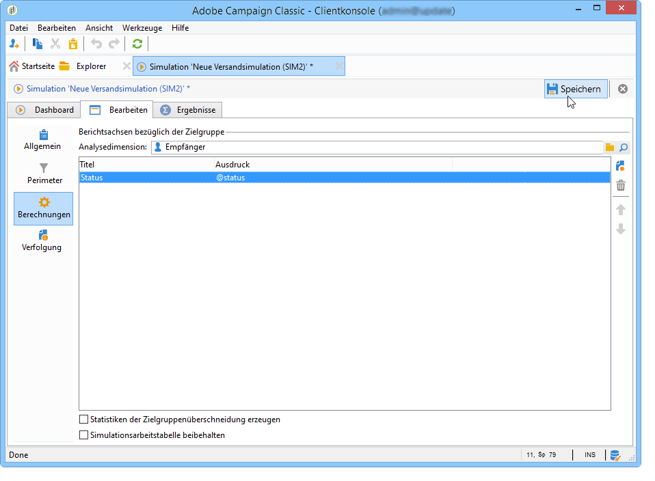
Task: Open the Perimeter filter section
Action: tap(44, 174)
